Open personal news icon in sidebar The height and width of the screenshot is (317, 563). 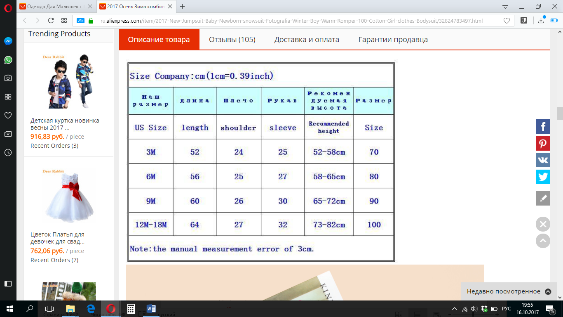tap(8, 134)
